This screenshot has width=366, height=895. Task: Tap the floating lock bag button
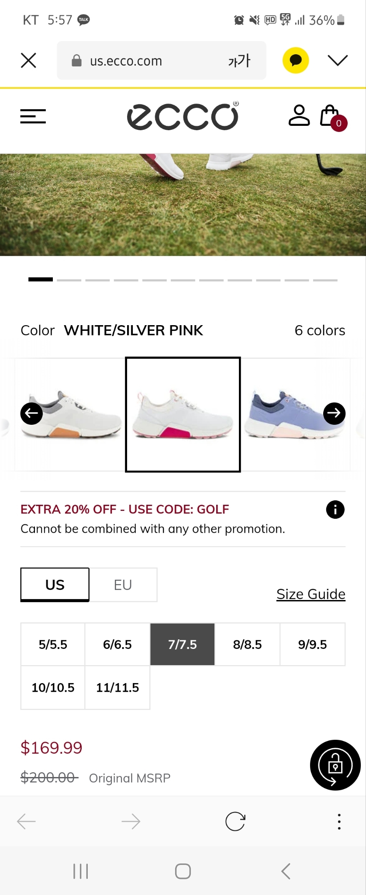(335, 765)
